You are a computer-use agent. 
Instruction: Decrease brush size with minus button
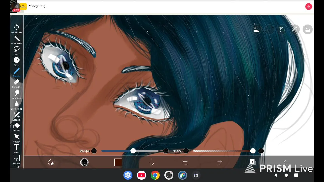[x=94, y=151]
